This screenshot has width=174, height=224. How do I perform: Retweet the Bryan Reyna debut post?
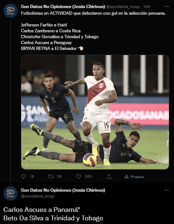(51, 177)
